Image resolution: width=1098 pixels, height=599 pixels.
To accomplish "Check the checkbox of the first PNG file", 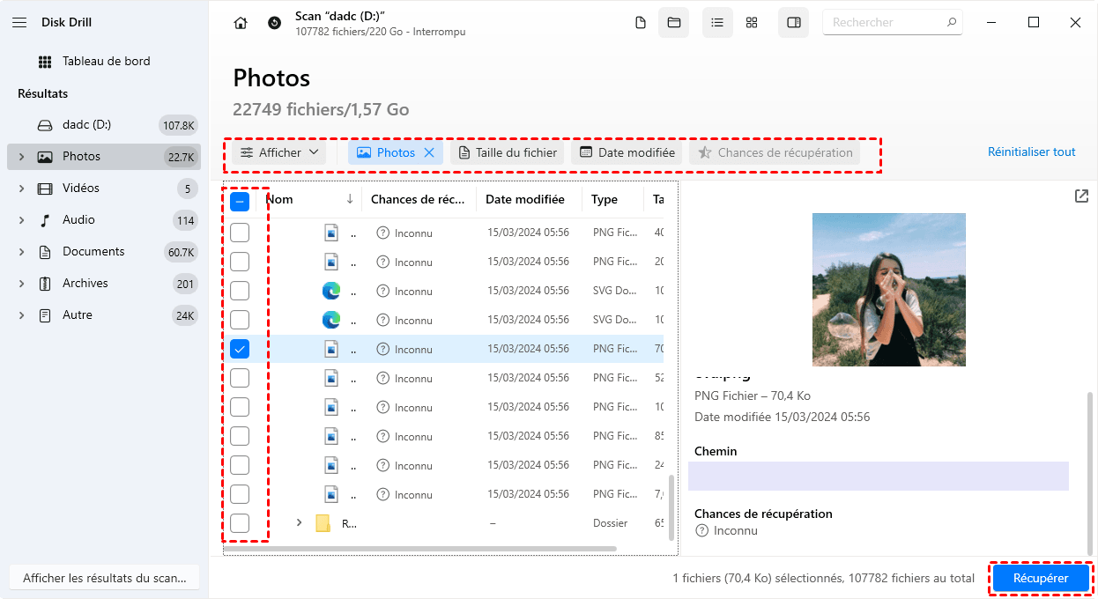I will pyautogui.click(x=240, y=233).
